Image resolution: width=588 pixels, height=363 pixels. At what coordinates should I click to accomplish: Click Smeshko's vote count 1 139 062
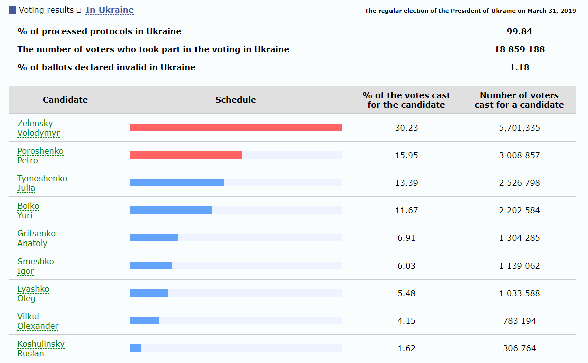(519, 266)
